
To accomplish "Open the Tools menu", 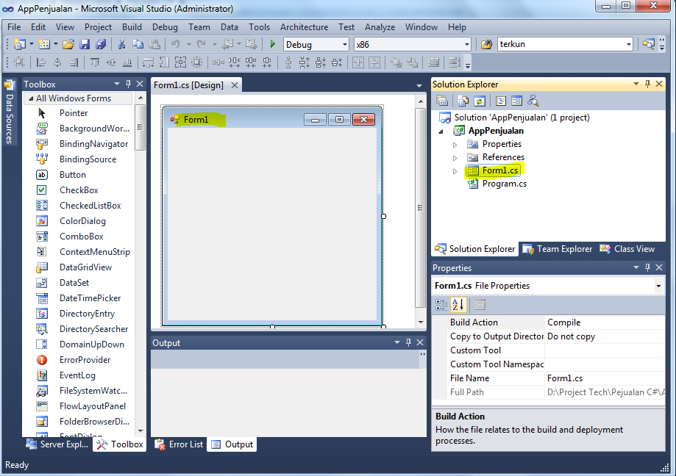I will point(259,27).
